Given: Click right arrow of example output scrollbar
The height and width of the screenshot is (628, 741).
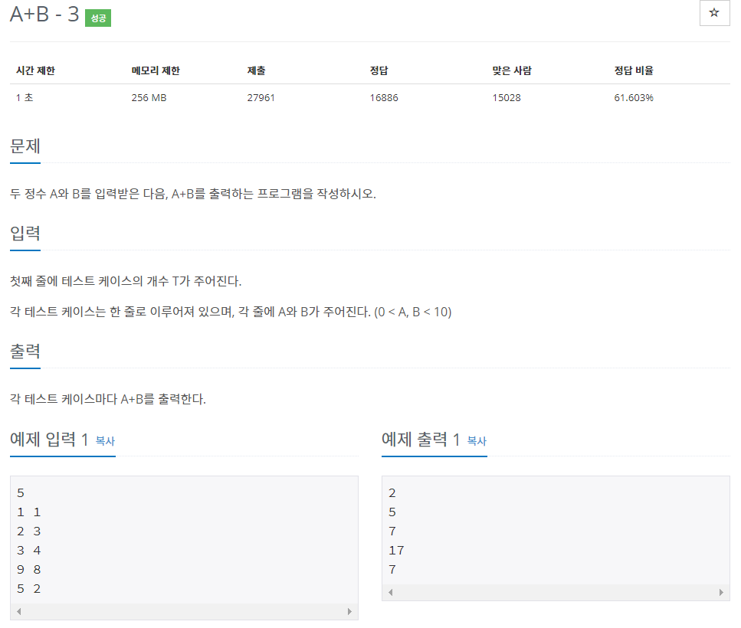Looking at the screenshot, I should point(720,592).
